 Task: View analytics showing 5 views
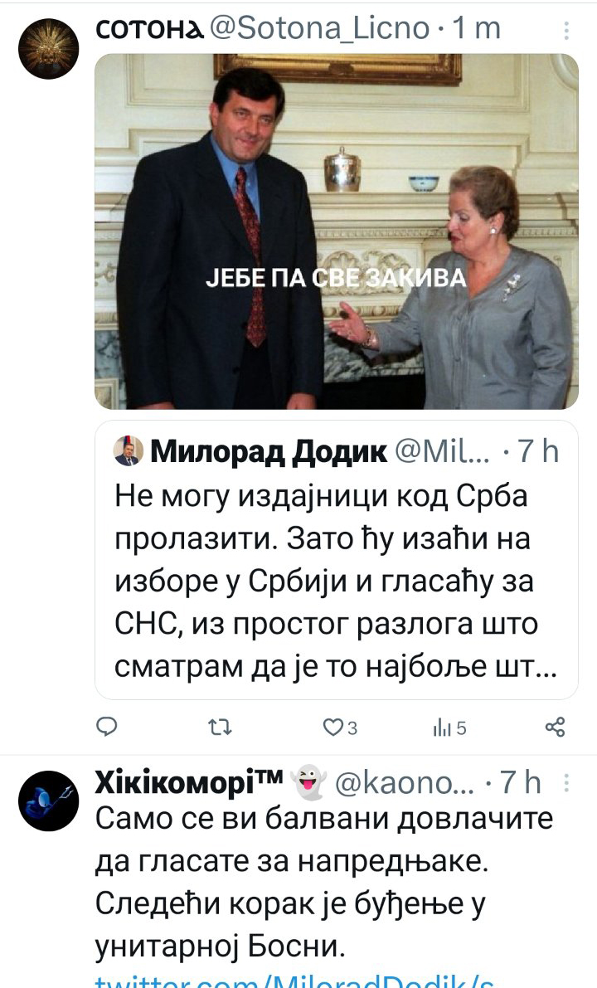tap(449, 728)
